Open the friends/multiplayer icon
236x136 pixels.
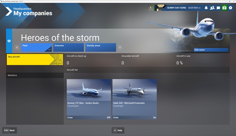[x=212, y=8]
